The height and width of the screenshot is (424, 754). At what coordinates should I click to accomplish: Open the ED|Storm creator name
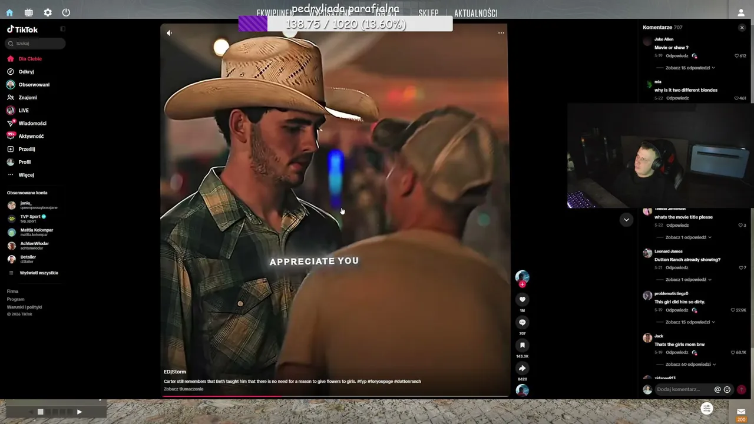[x=175, y=372]
